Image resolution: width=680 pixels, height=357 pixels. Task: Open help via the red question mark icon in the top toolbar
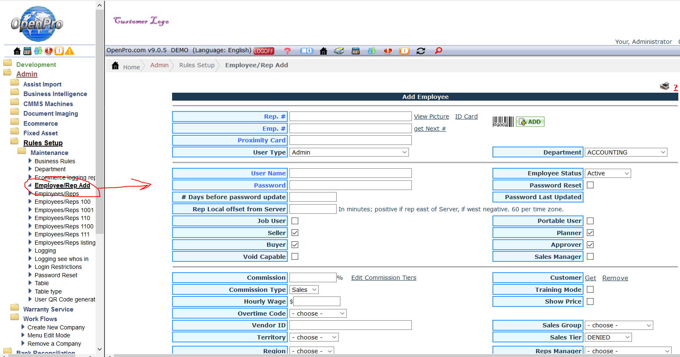[287, 51]
